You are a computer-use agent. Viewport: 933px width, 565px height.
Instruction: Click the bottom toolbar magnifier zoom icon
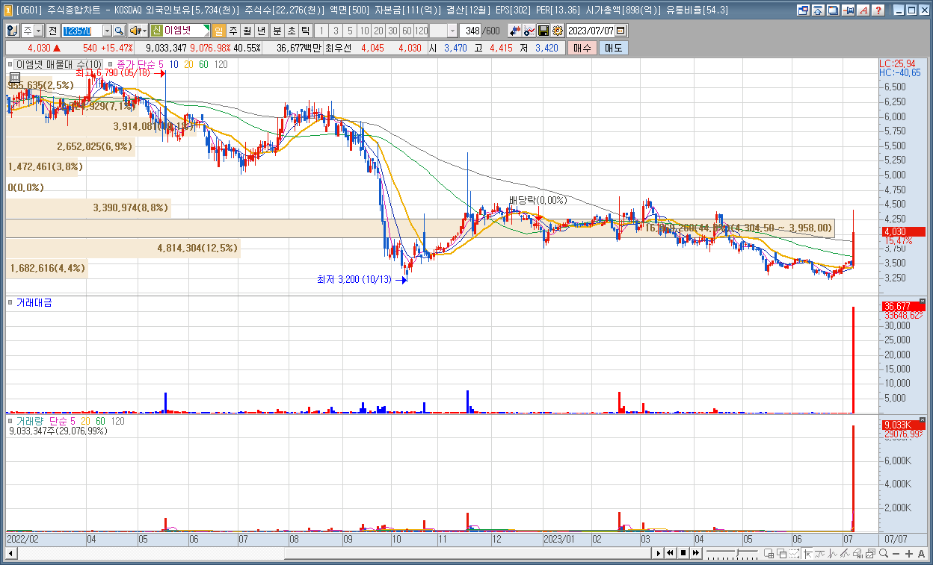coord(884,553)
